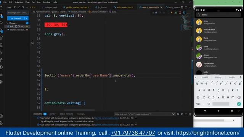Open Flutter widget inspector icon

click(184, 13)
